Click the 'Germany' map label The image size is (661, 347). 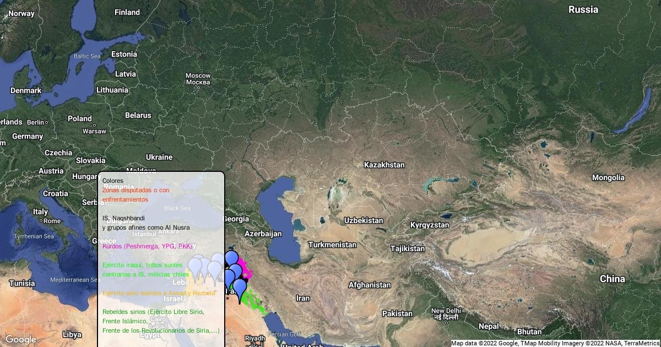point(28,136)
